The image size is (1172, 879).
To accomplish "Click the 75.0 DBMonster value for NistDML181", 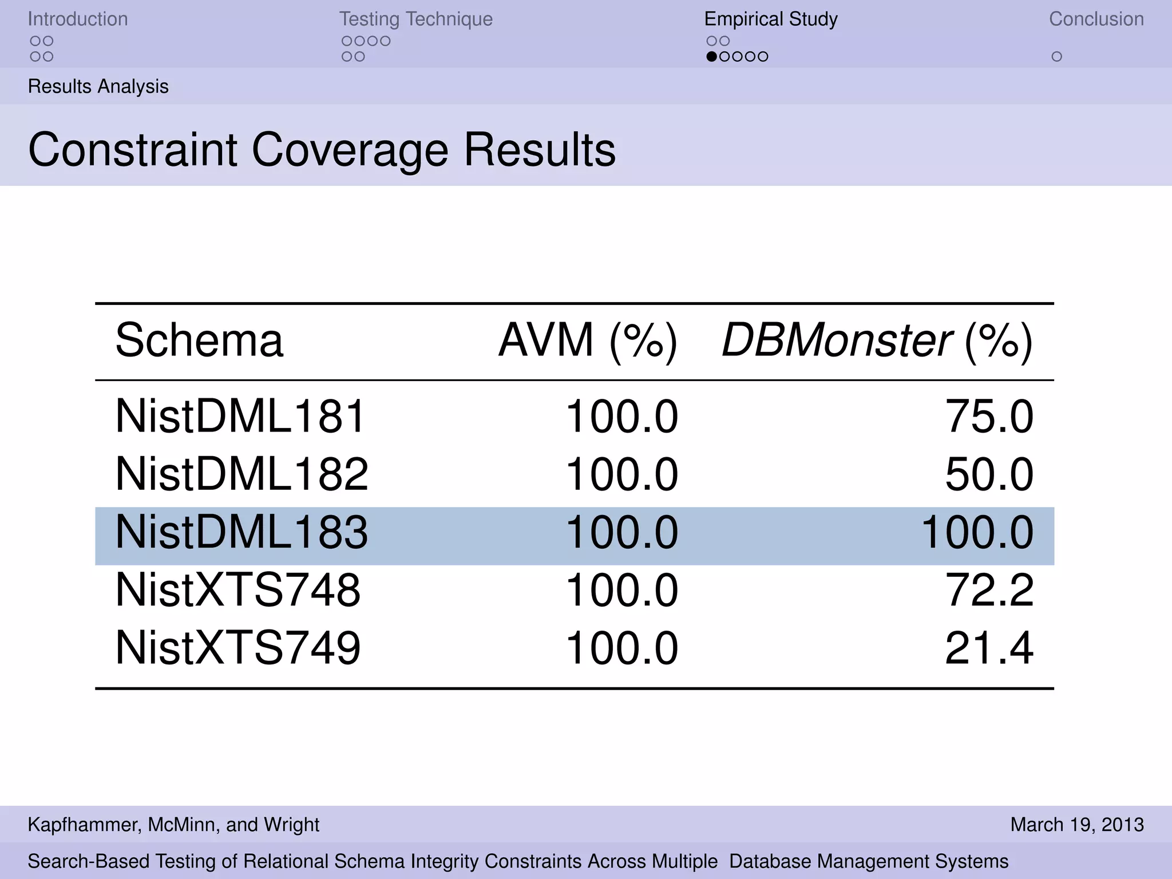I will [989, 416].
